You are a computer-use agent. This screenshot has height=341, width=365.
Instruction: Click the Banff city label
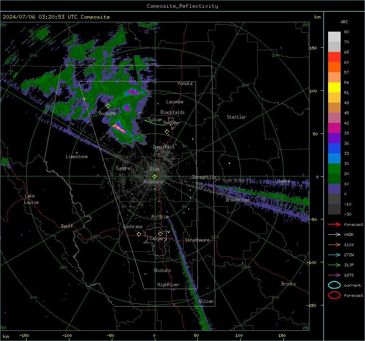pos(67,226)
